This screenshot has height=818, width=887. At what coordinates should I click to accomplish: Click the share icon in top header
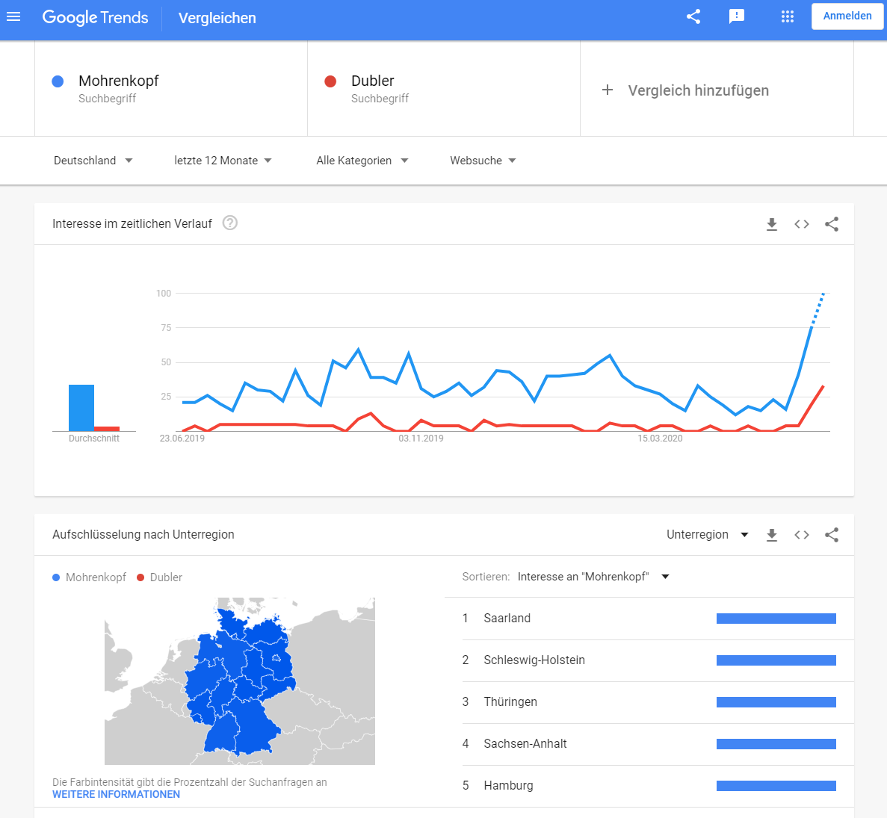[693, 16]
